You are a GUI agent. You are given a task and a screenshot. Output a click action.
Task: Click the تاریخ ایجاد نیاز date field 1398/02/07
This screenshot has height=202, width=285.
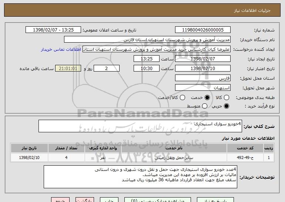(x=203, y=59)
